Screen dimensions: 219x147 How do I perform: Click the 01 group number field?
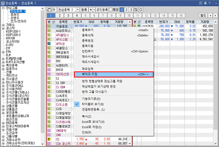[x=54, y=10]
